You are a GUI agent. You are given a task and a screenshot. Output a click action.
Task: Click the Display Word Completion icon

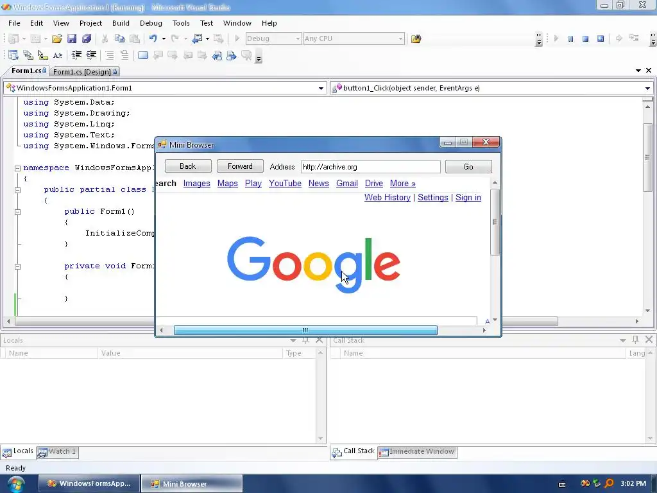pyautogui.click(x=58, y=55)
